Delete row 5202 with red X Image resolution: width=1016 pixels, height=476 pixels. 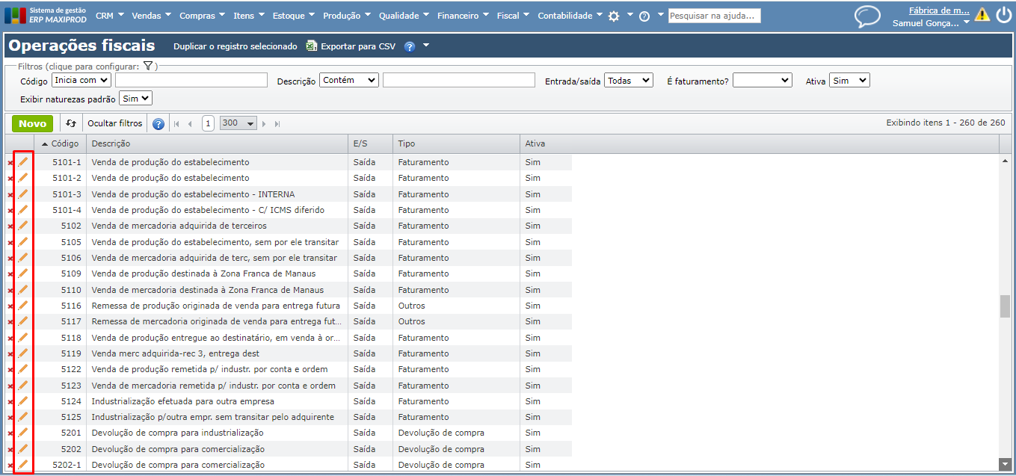tap(10, 450)
